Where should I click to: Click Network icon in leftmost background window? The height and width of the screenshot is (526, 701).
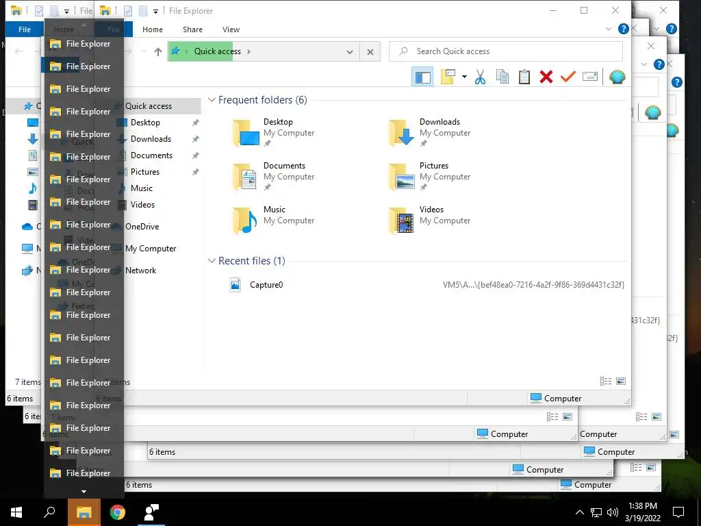click(x=27, y=270)
